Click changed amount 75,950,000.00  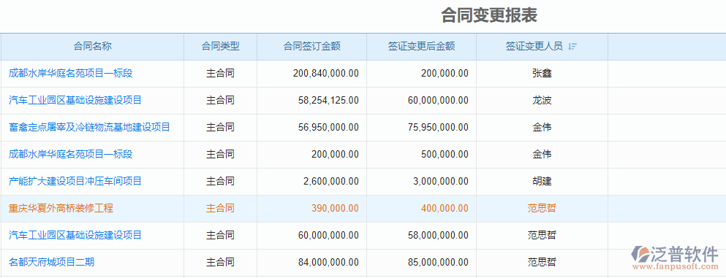pyautogui.click(x=438, y=127)
